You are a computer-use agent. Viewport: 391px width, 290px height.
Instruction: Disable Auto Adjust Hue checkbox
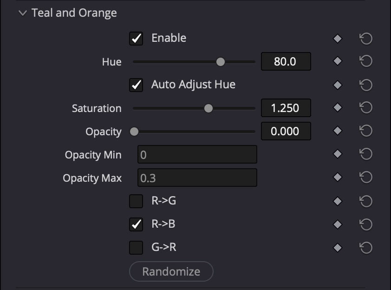pyautogui.click(x=136, y=85)
